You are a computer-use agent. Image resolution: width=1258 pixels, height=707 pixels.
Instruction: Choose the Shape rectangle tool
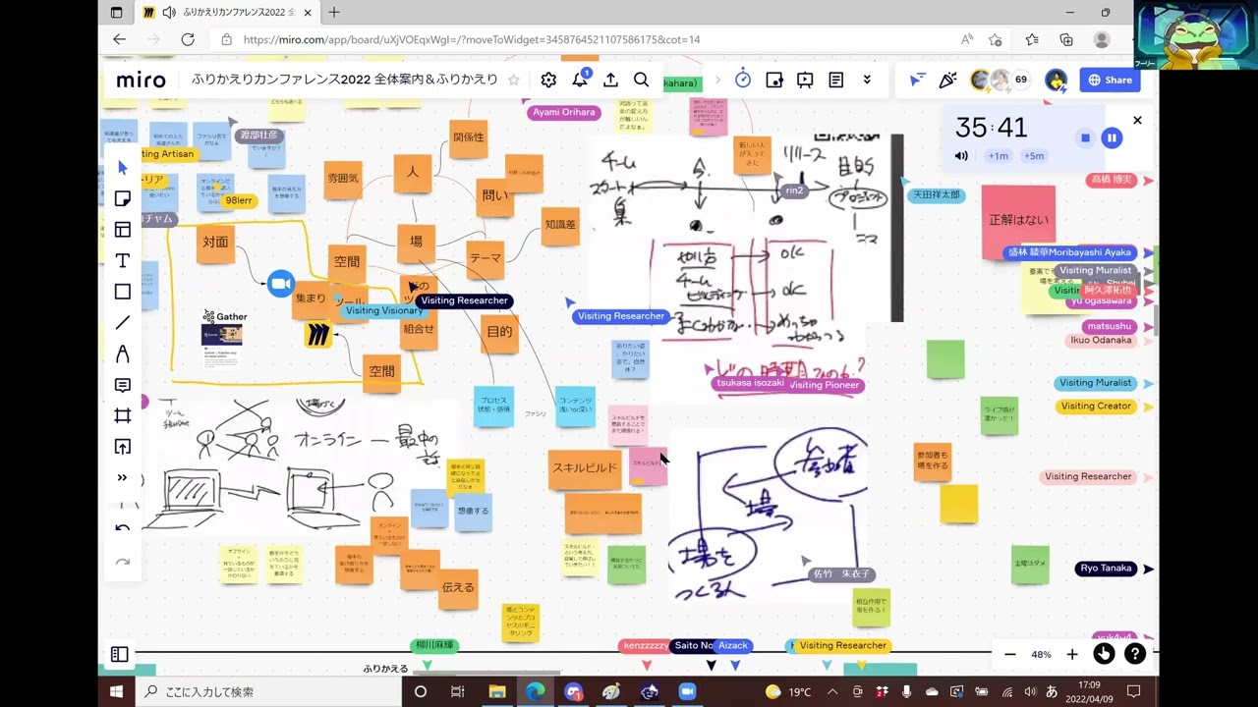tap(123, 292)
